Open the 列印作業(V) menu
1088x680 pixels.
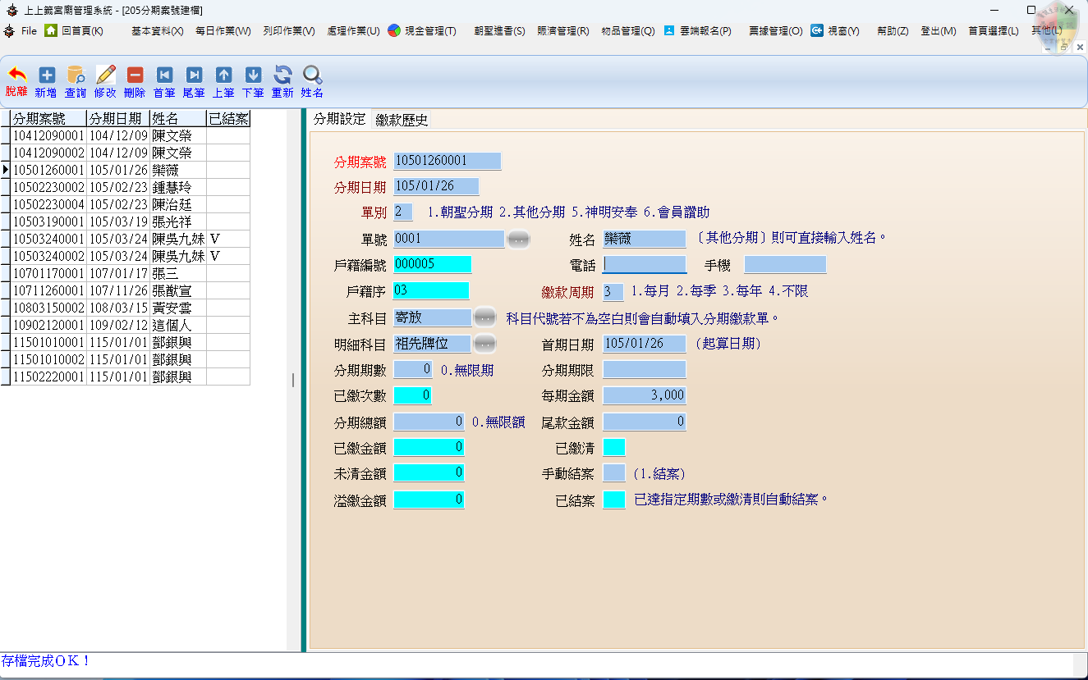tap(289, 30)
